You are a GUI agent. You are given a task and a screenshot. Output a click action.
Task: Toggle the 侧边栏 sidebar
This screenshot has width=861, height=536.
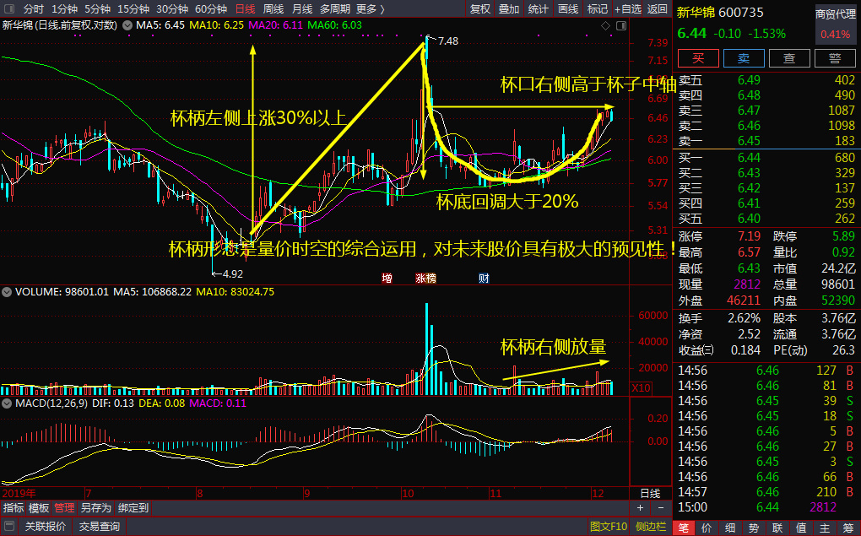pos(652,527)
